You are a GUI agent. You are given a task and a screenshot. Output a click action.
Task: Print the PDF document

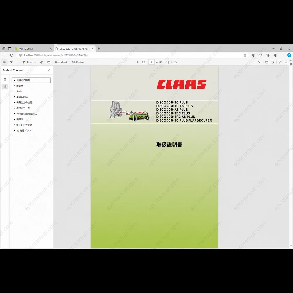coord(267,62)
